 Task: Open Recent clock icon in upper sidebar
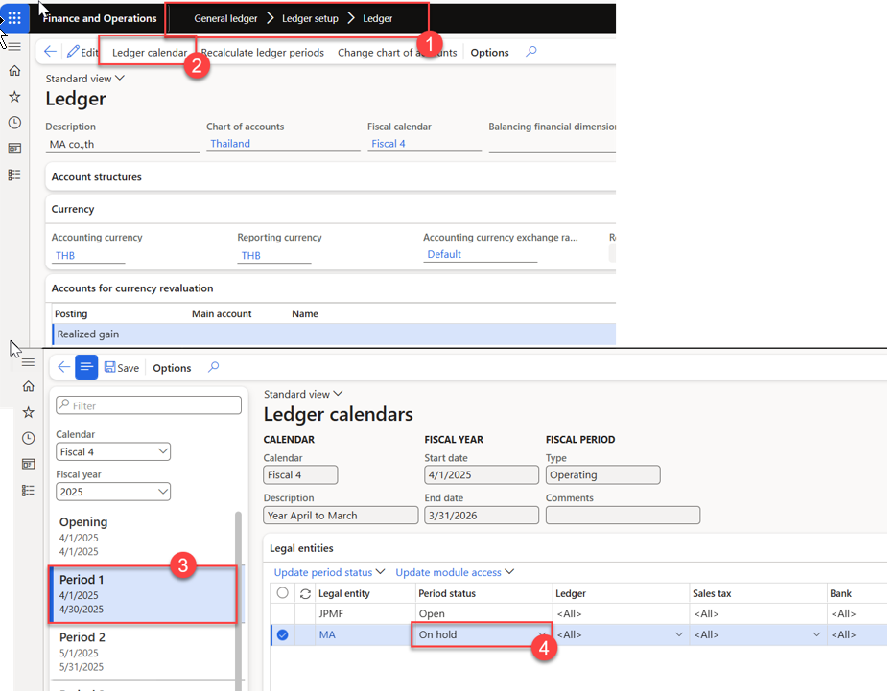[14, 123]
